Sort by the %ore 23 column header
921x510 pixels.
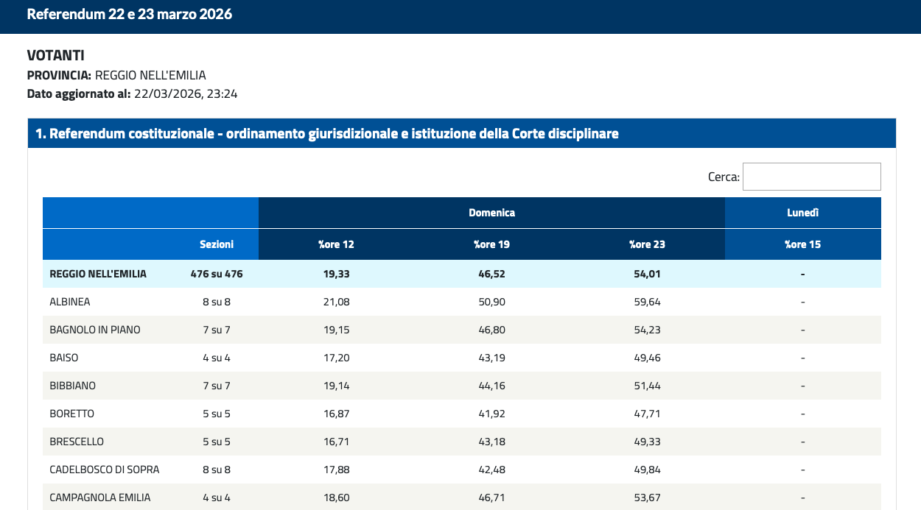tap(647, 244)
